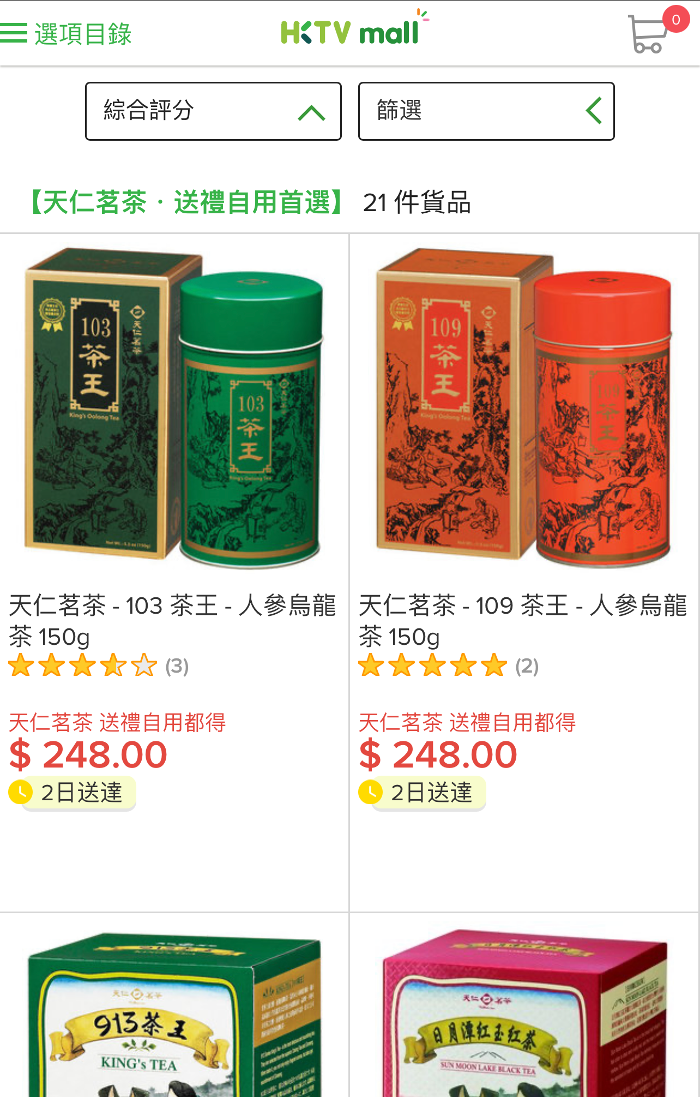Click the chevron arrow in 綜合評分 box
The image size is (700, 1097).
(x=312, y=112)
